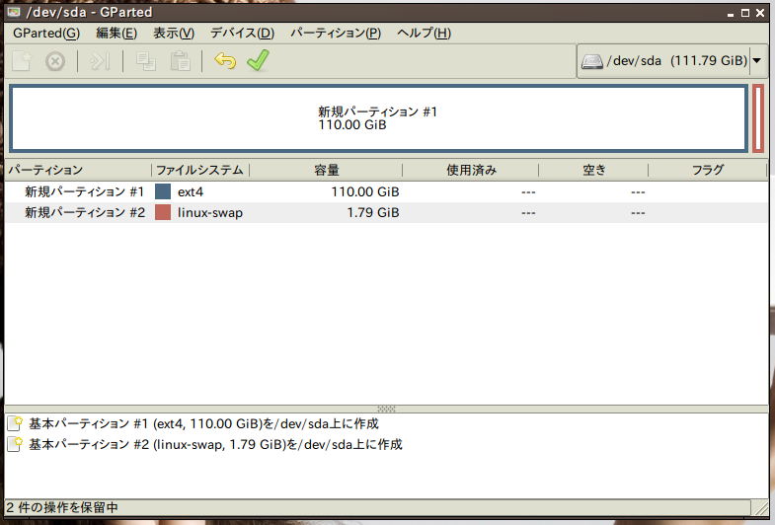Open the GParted(G) menu
The height and width of the screenshot is (525, 775).
(x=46, y=34)
